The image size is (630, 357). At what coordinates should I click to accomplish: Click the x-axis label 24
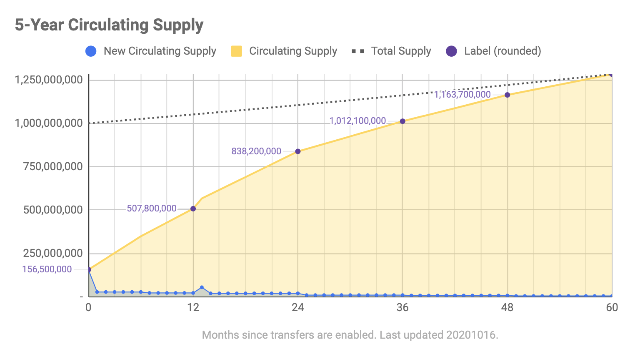pyautogui.click(x=297, y=308)
